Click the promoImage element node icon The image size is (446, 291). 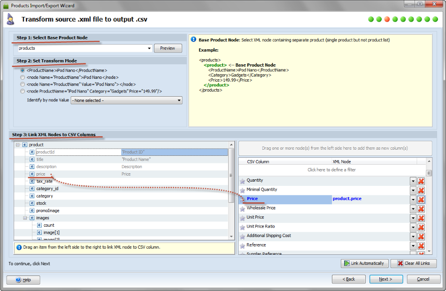[x=32, y=210]
